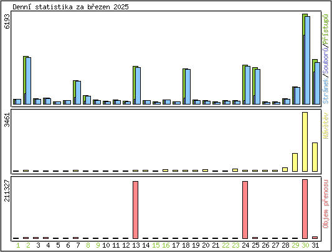Click the chart title 'Denní statistika za březen 2025'

click(x=71, y=7)
